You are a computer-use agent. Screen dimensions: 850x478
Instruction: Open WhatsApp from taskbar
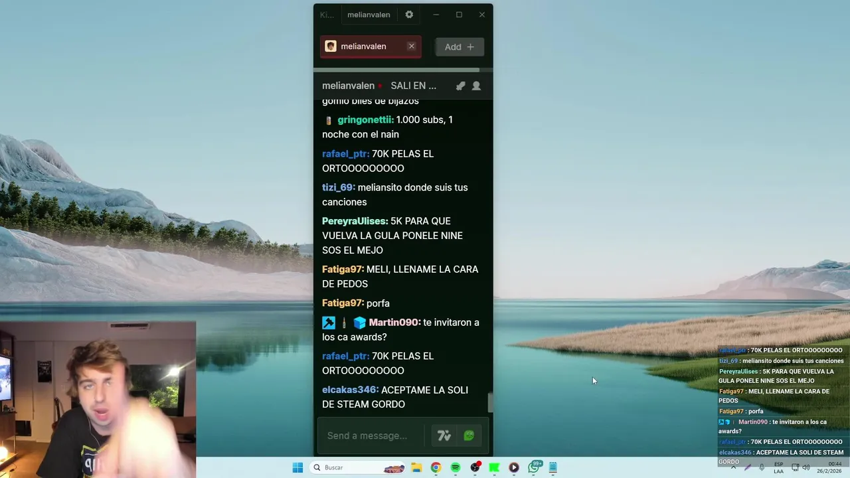[534, 467]
